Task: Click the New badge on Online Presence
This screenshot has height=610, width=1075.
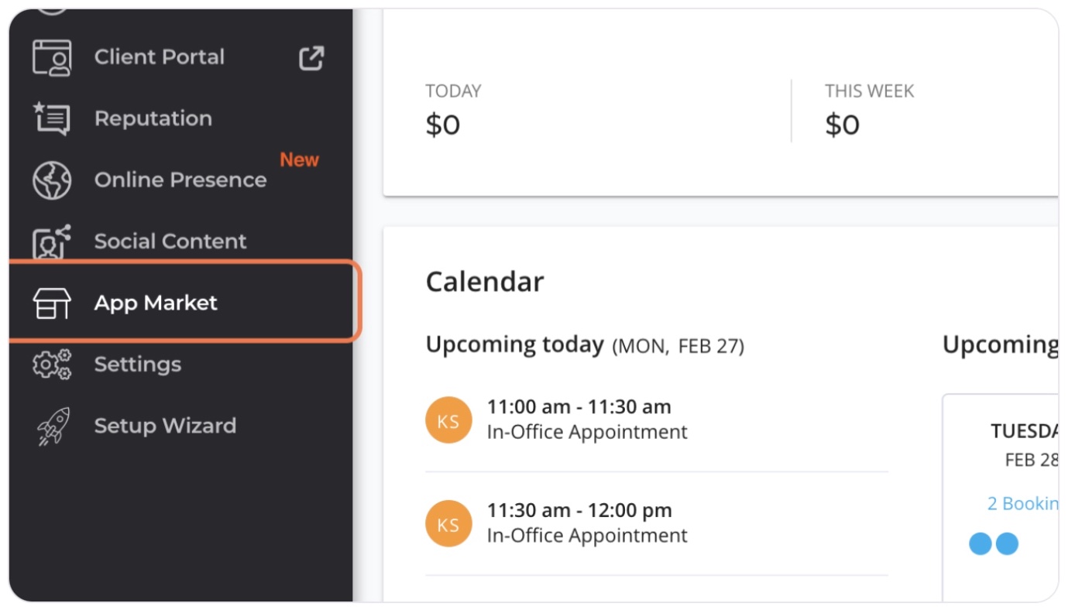Action: click(x=299, y=160)
